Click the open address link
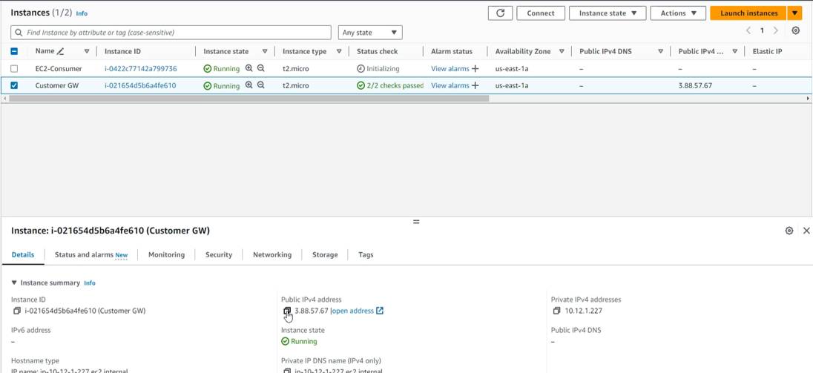 (x=353, y=311)
